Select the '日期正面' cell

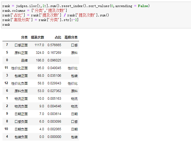[x=21, y=114]
